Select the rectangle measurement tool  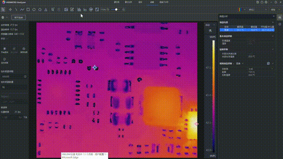[28, 10]
